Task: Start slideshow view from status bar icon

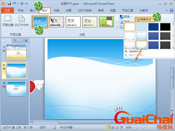Action: pos(122,128)
